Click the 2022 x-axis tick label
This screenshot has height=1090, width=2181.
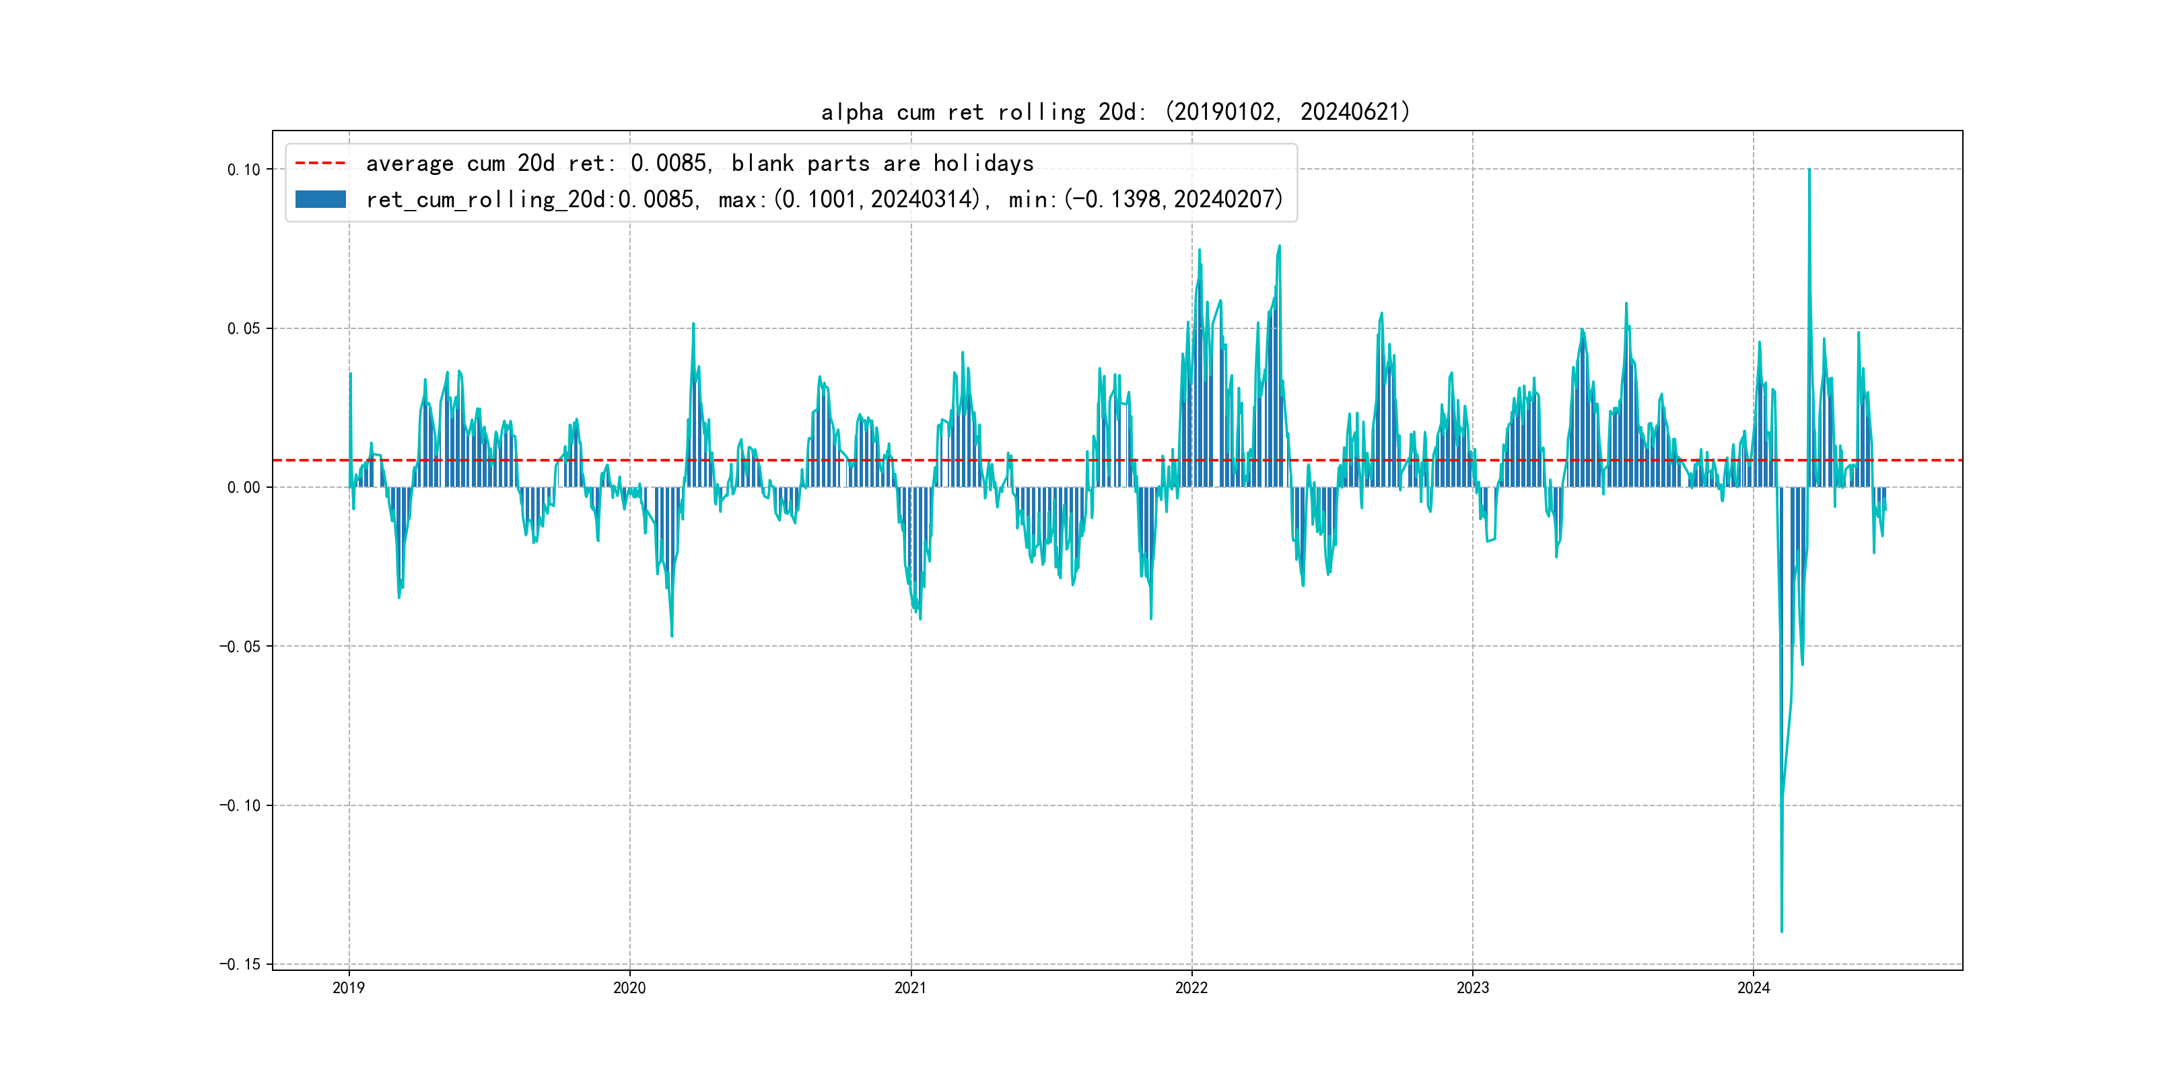[1191, 988]
